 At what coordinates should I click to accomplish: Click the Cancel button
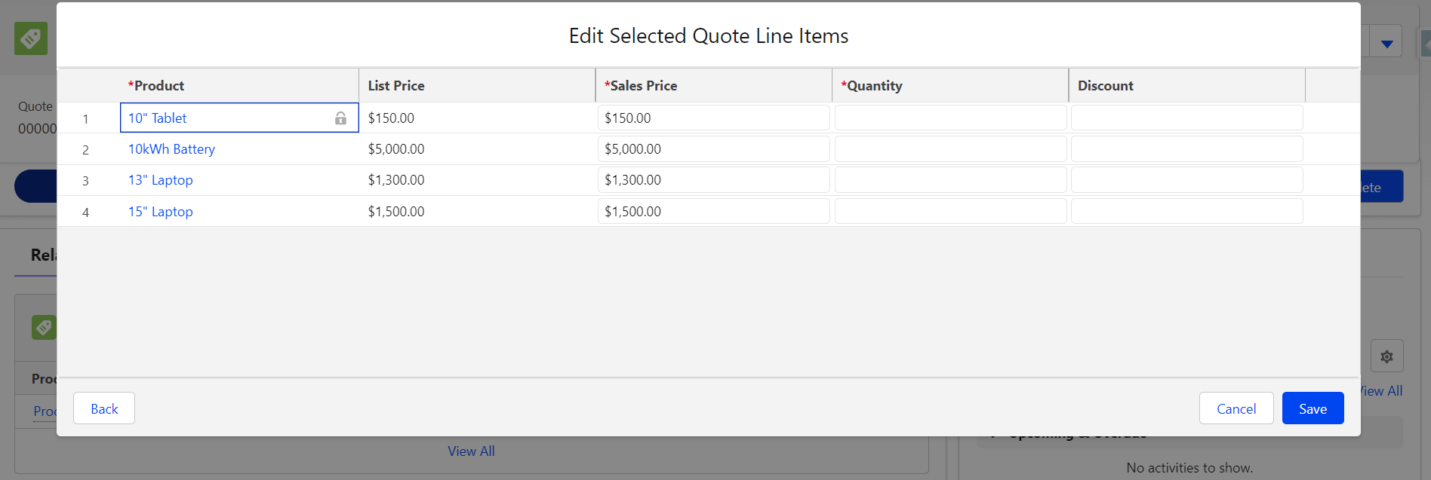(1236, 408)
